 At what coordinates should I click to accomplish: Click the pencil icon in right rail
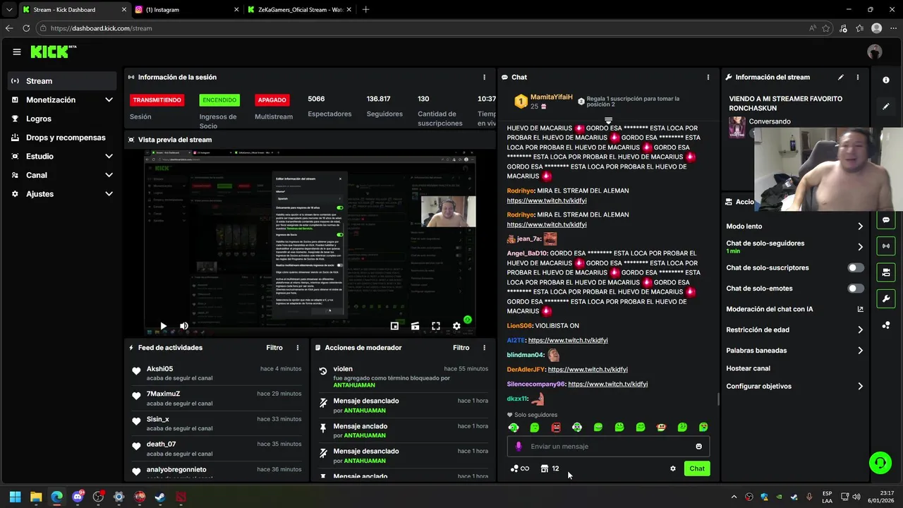(x=886, y=107)
